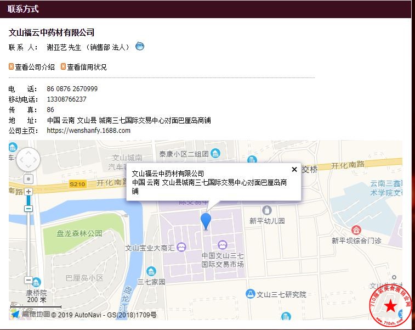Click the 高德地图 logo
The height and width of the screenshot is (330, 415).
point(31,315)
